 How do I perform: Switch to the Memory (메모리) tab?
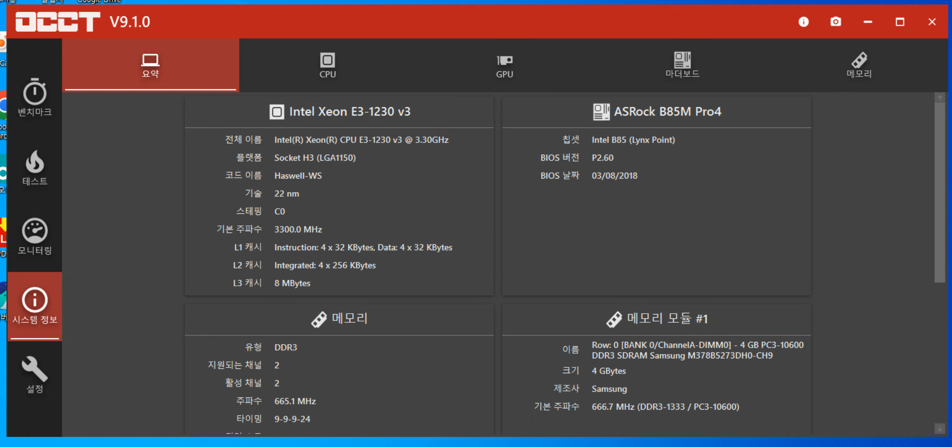point(859,66)
